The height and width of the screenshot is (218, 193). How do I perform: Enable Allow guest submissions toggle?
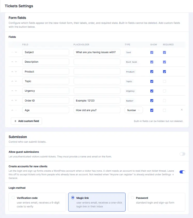tap(182, 154)
